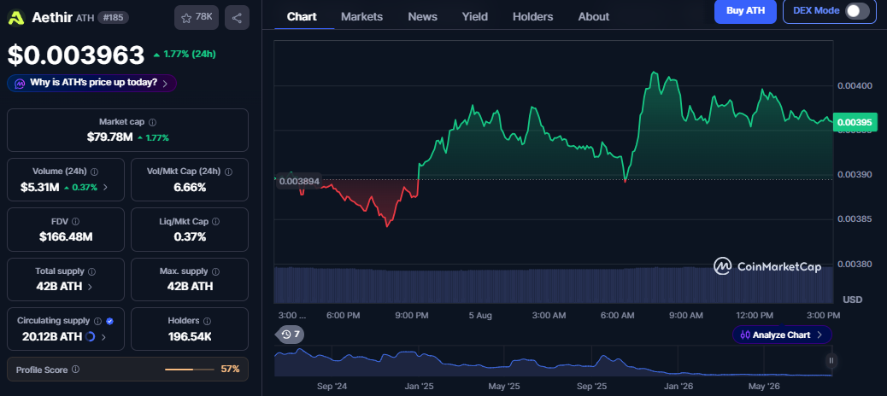Click the 0.00395 current price label
The image size is (887, 396).
pos(855,122)
